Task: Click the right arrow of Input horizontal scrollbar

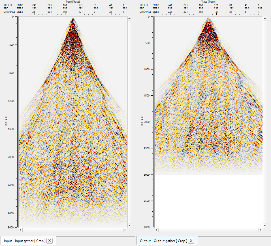Action: click(125, 230)
